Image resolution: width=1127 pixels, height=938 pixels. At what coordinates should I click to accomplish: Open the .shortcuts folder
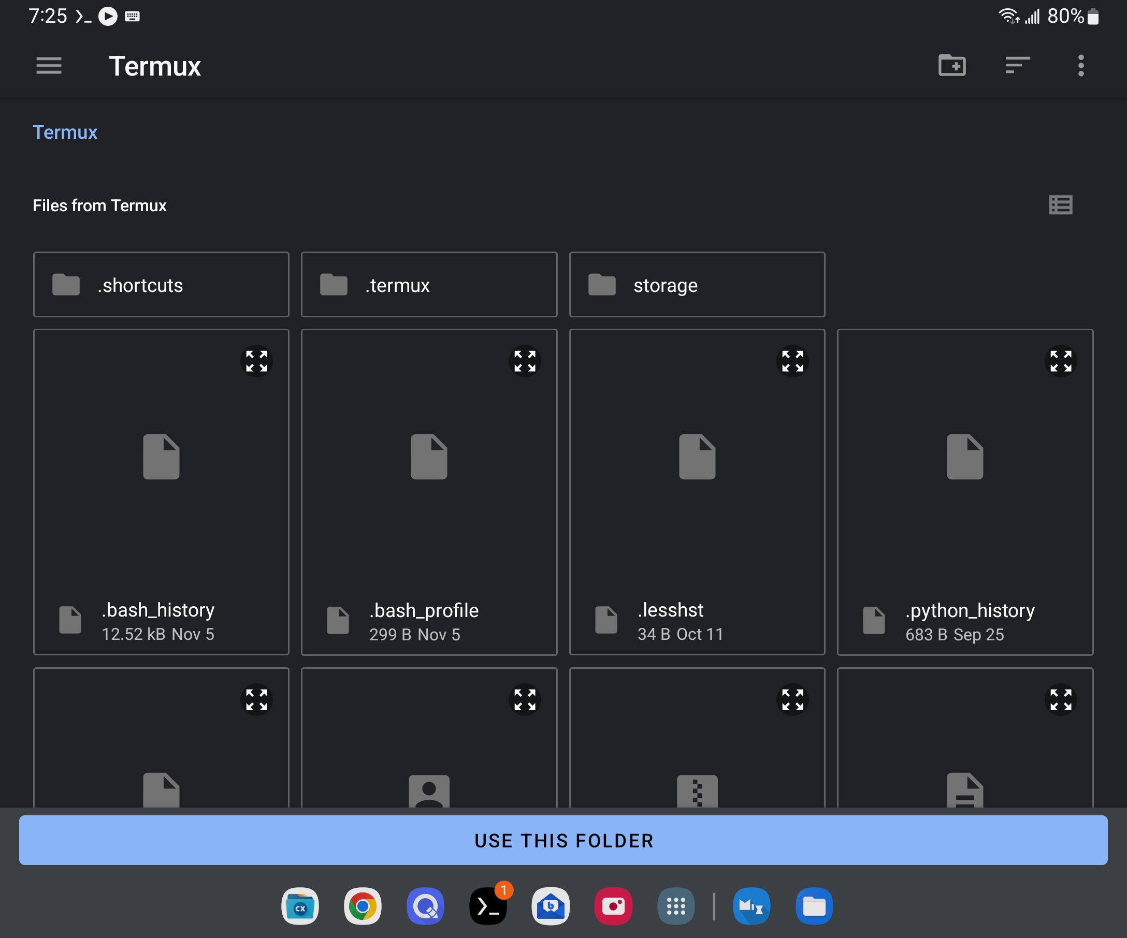point(161,285)
